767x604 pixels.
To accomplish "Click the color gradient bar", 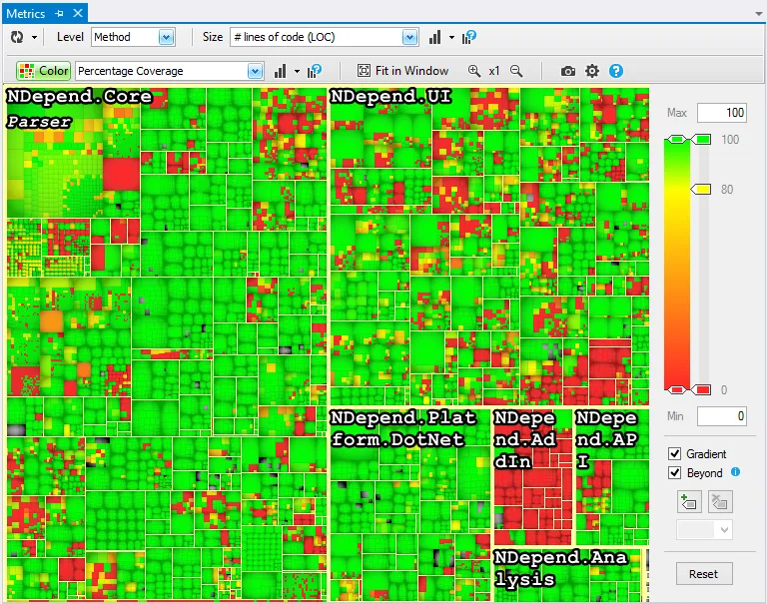I will pos(677,265).
